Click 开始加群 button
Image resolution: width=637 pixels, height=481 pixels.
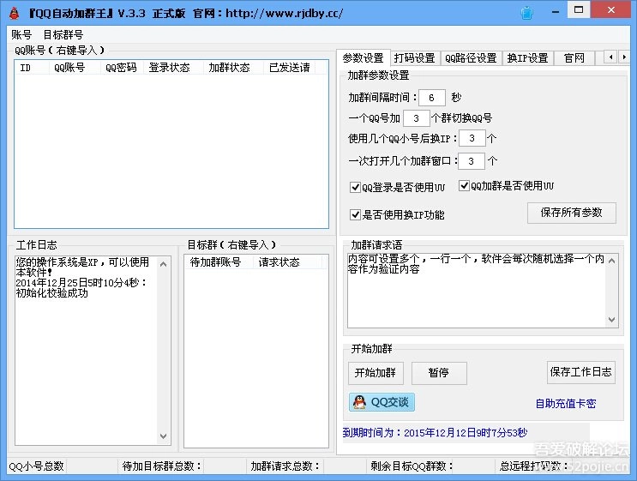tap(376, 373)
